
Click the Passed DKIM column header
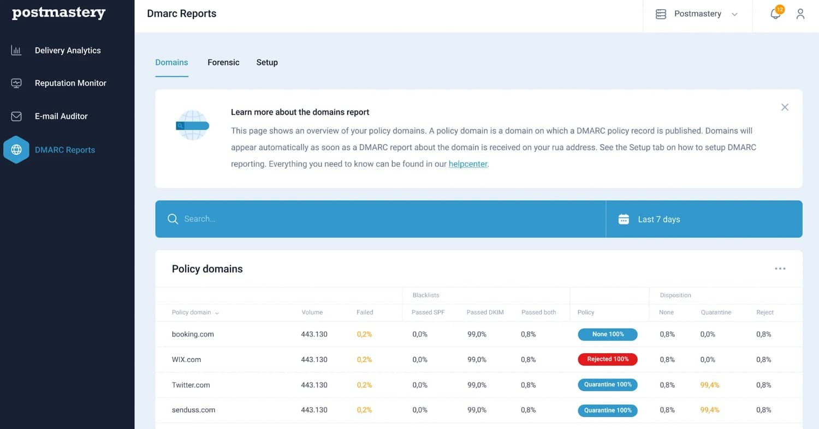tap(485, 312)
